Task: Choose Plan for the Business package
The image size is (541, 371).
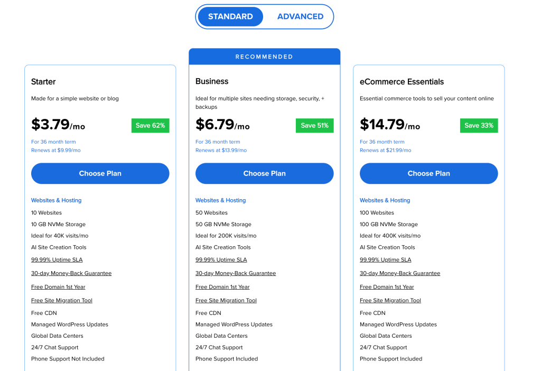Action: [264, 173]
